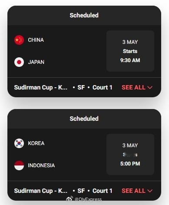The width and height of the screenshot is (169, 205).
Task: Open Sudirman Cup link in second card
Action: tap(41, 191)
